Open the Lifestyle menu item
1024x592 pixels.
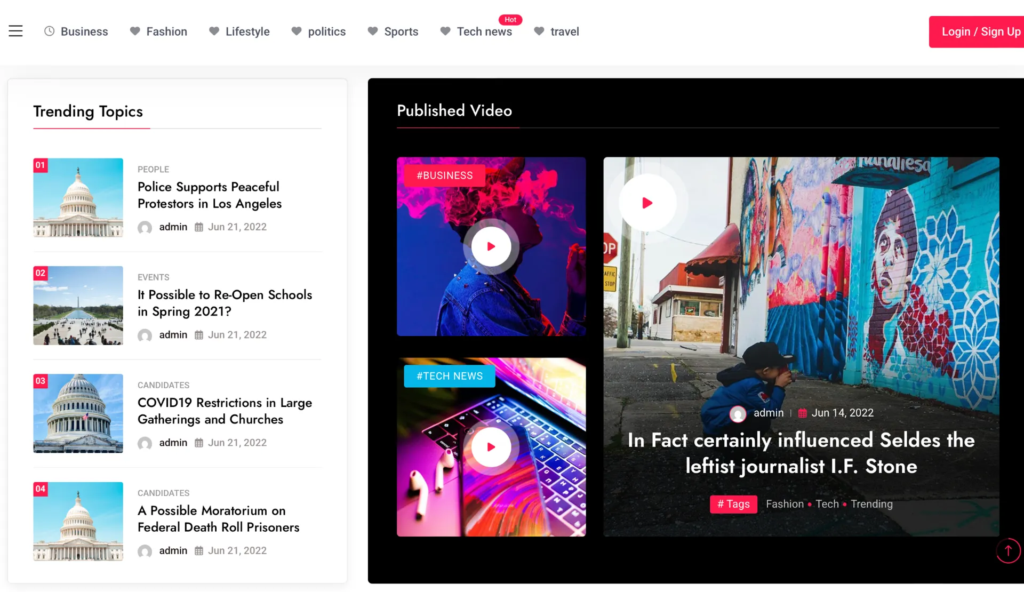click(x=247, y=31)
